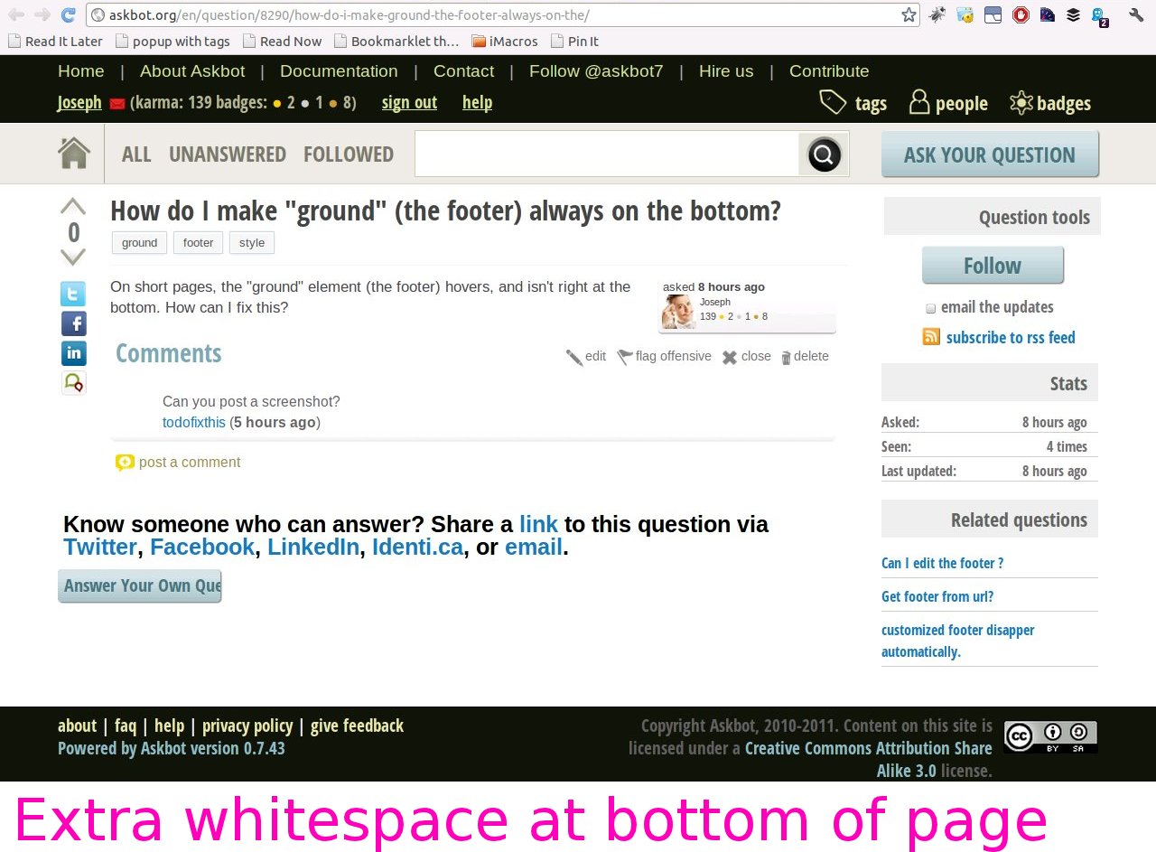Share the question via LinkedIn icon
The height and width of the screenshot is (852, 1156).
click(x=73, y=353)
